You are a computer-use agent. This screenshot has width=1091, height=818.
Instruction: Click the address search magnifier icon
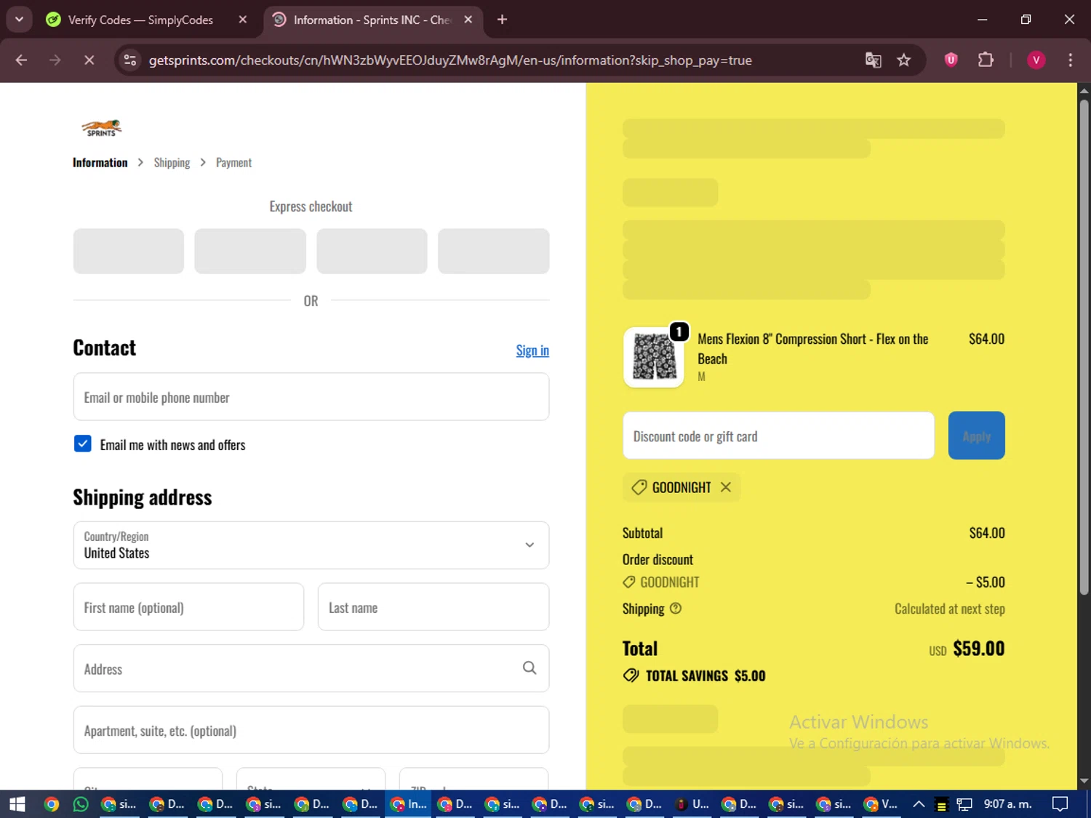(x=529, y=668)
